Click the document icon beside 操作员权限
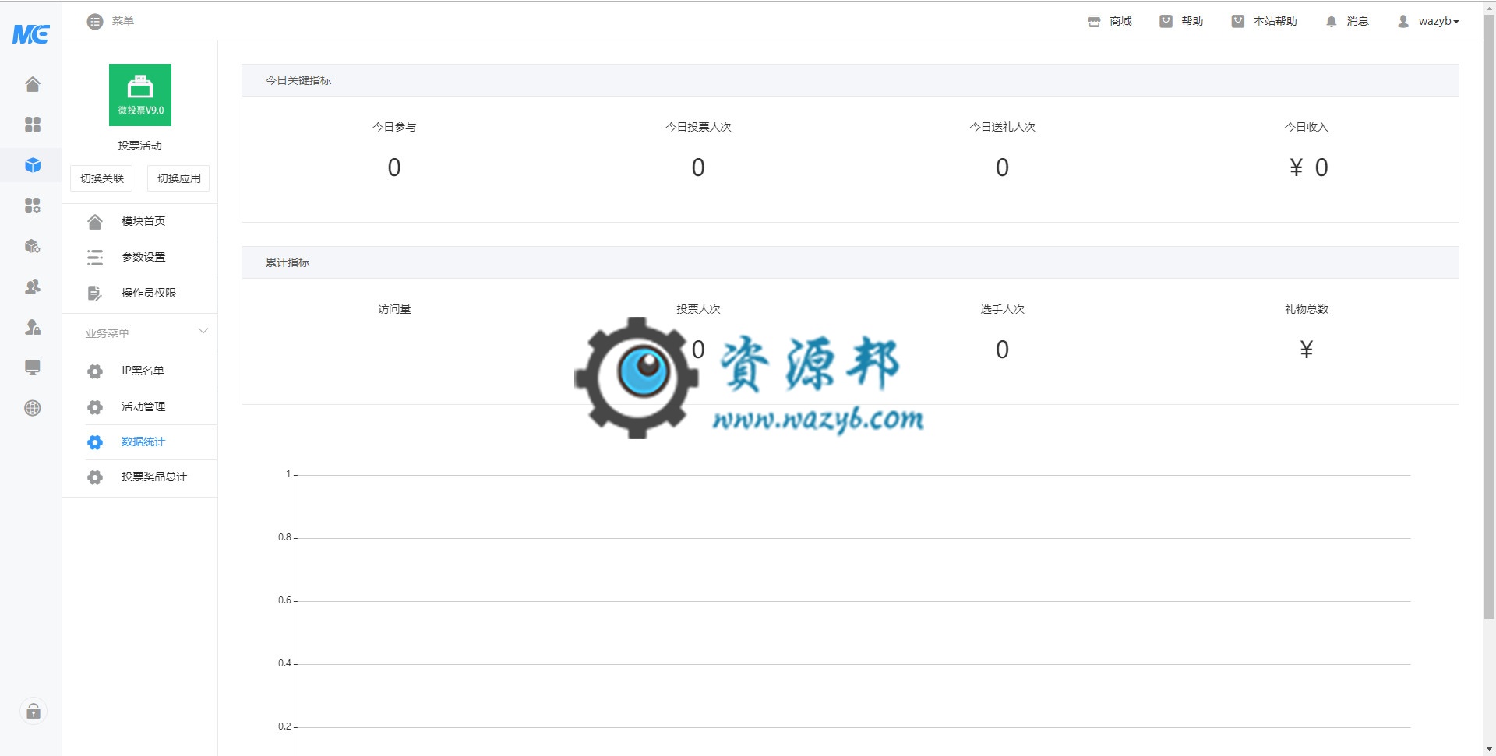Image resolution: width=1496 pixels, height=756 pixels. [x=95, y=294]
